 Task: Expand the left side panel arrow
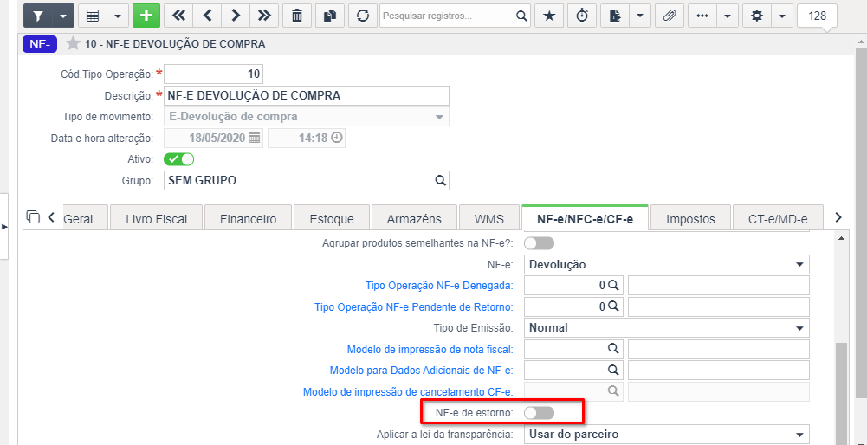[x=6, y=227]
